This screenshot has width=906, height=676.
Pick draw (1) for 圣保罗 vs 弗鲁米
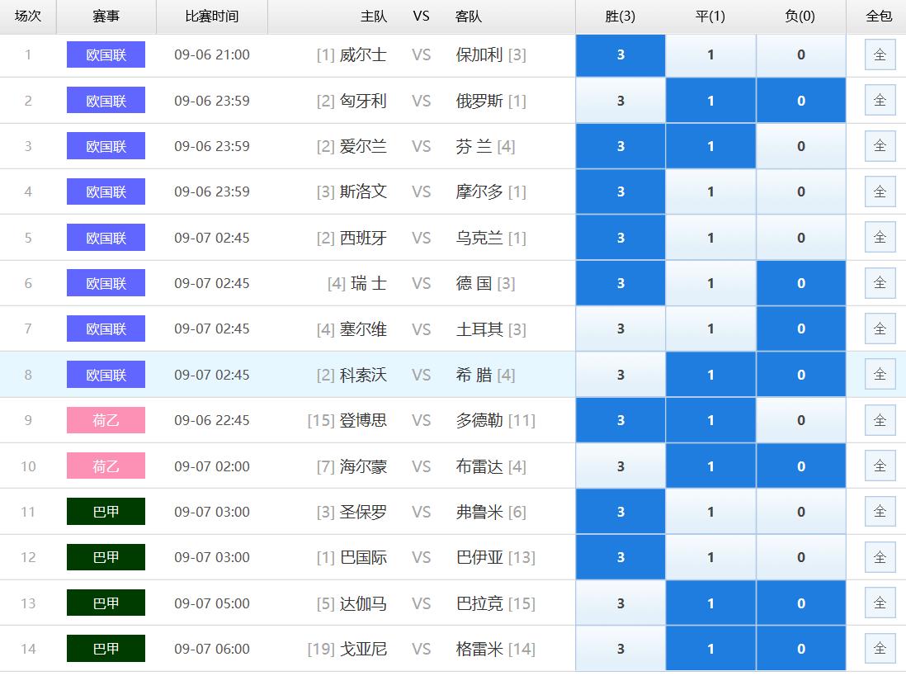pos(710,512)
